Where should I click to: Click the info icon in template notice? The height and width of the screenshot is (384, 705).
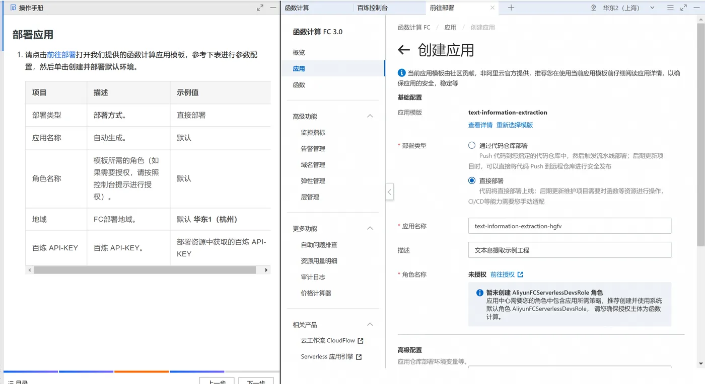(401, 73)
